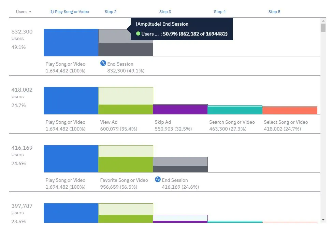Click the '397,787 Users' path summary

(x=22, y=209)
